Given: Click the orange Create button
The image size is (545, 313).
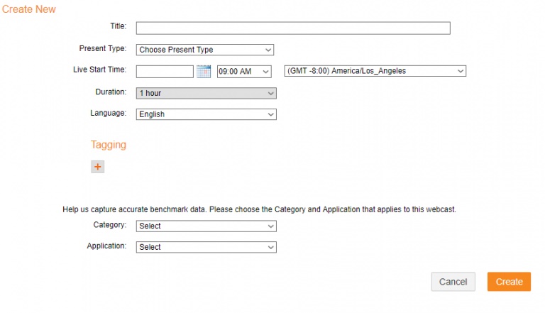Looking at the screenshot, I should (x=509, y=282).
